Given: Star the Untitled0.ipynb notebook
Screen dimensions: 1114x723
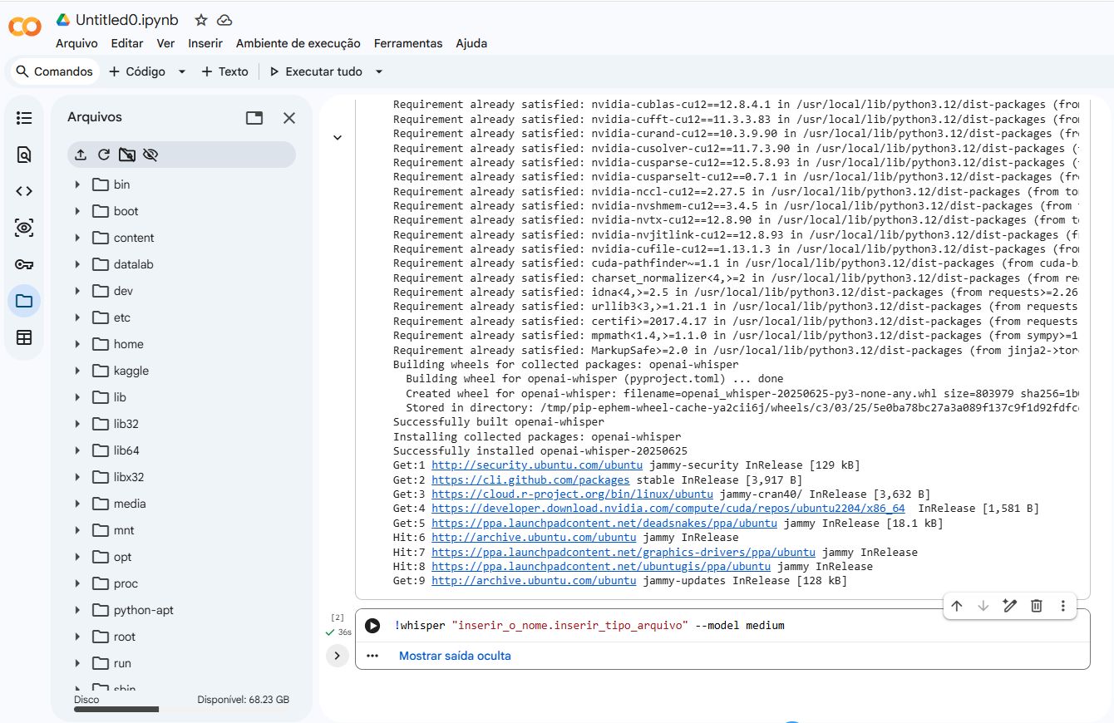Looking at the screenshot, I should click(x=201, y=20).
